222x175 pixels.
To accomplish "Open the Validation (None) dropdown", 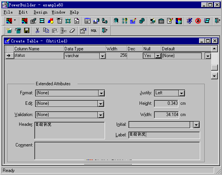I will pos(101,115).
